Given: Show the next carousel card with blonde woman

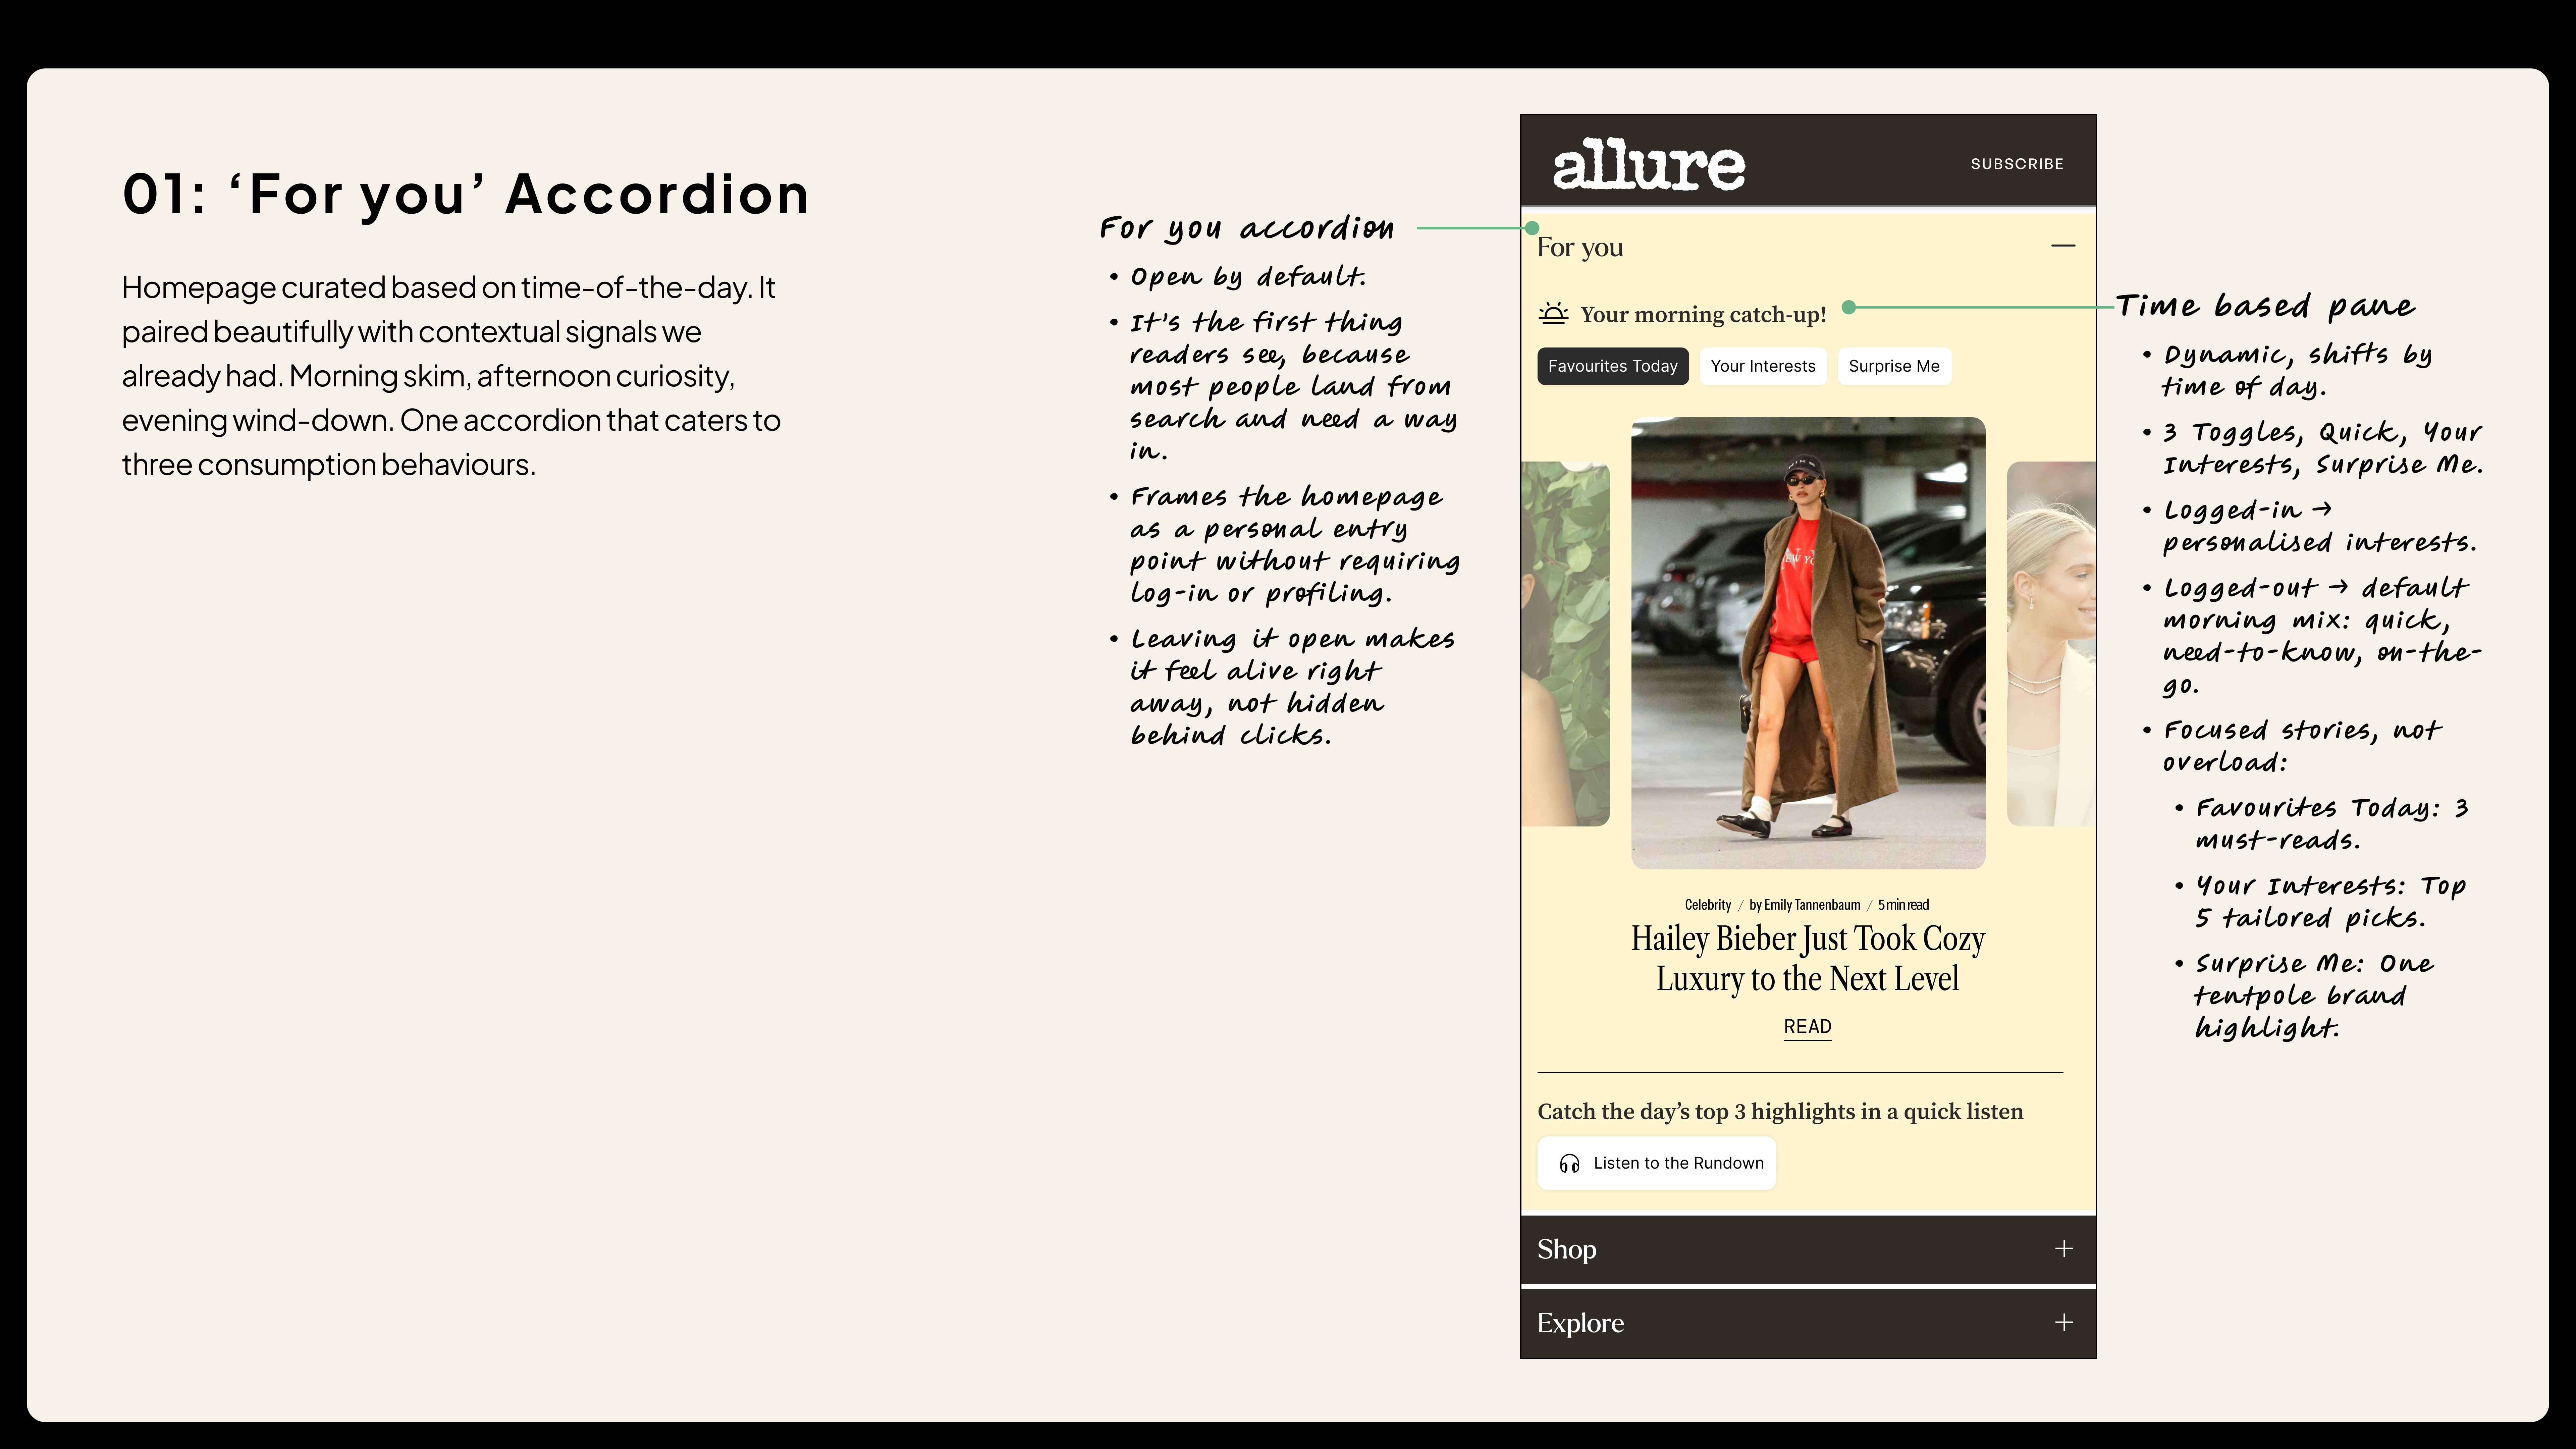Looking at the screenshot, I should tap(2051, 644).
